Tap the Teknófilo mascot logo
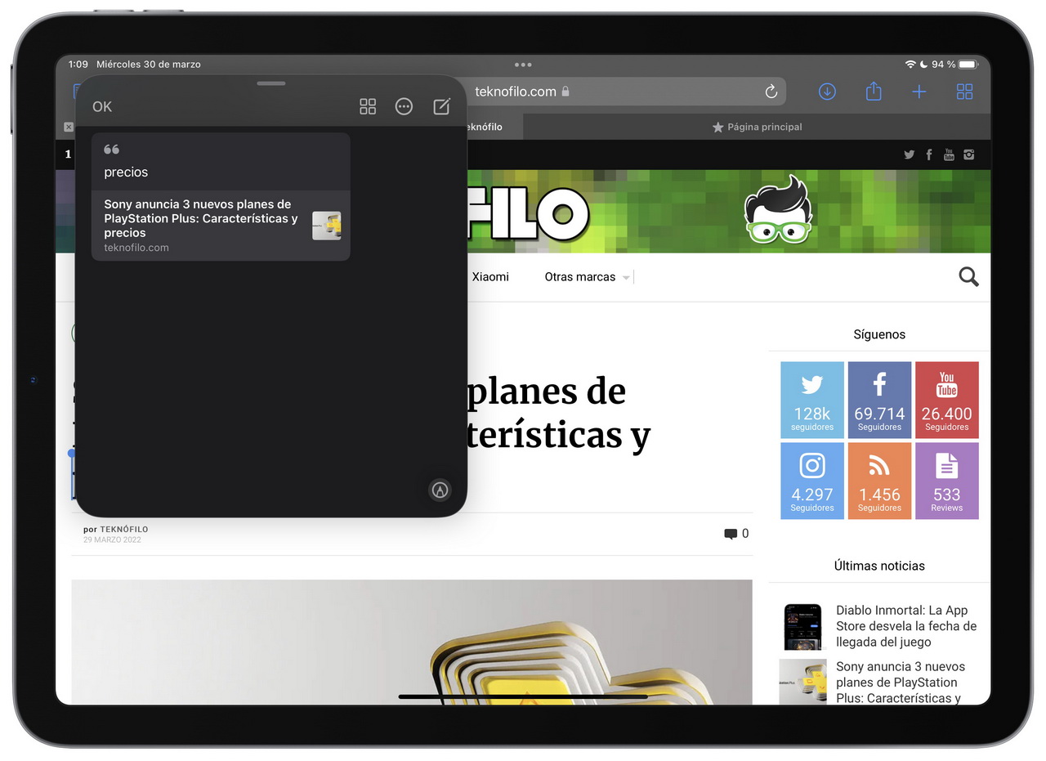Image resolution: width=1046 pixels, height=761 pixels. (x=777, y=211)
